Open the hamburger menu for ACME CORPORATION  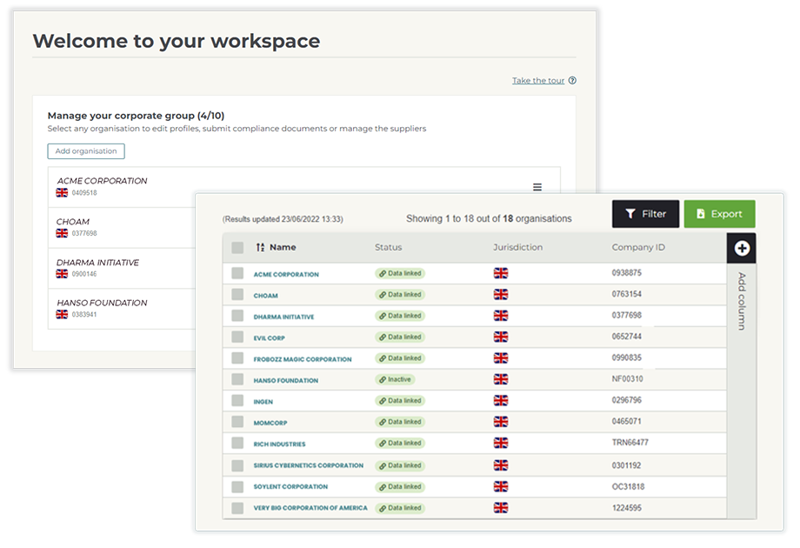pos(537,187)
